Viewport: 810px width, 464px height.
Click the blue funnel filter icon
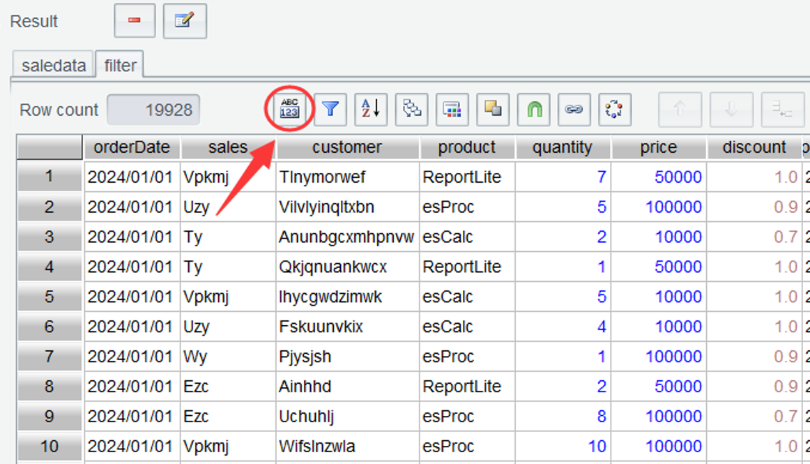pos(330,110)
